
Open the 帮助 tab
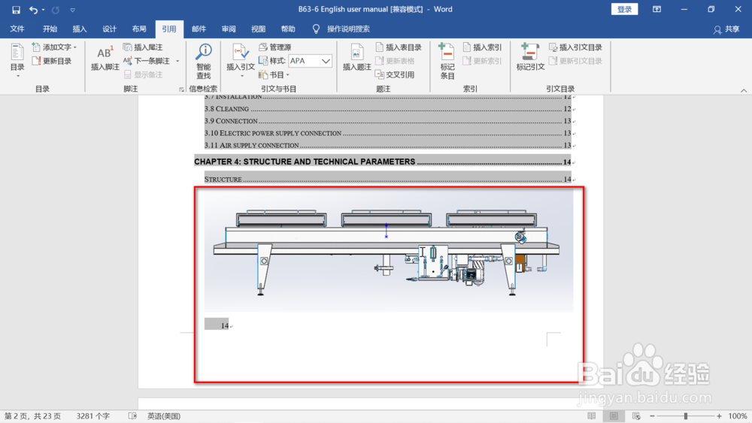tap(288, 29)
